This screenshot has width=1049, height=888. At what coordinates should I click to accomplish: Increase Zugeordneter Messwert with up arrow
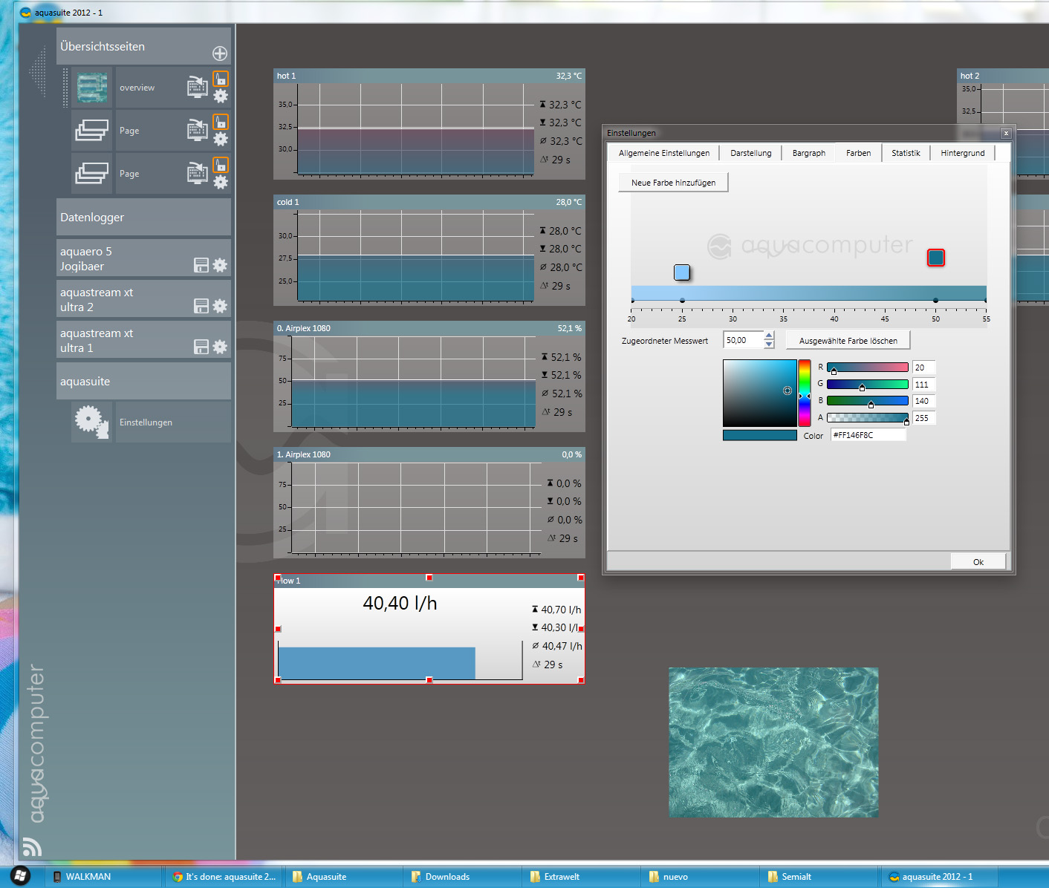point(769,336)
